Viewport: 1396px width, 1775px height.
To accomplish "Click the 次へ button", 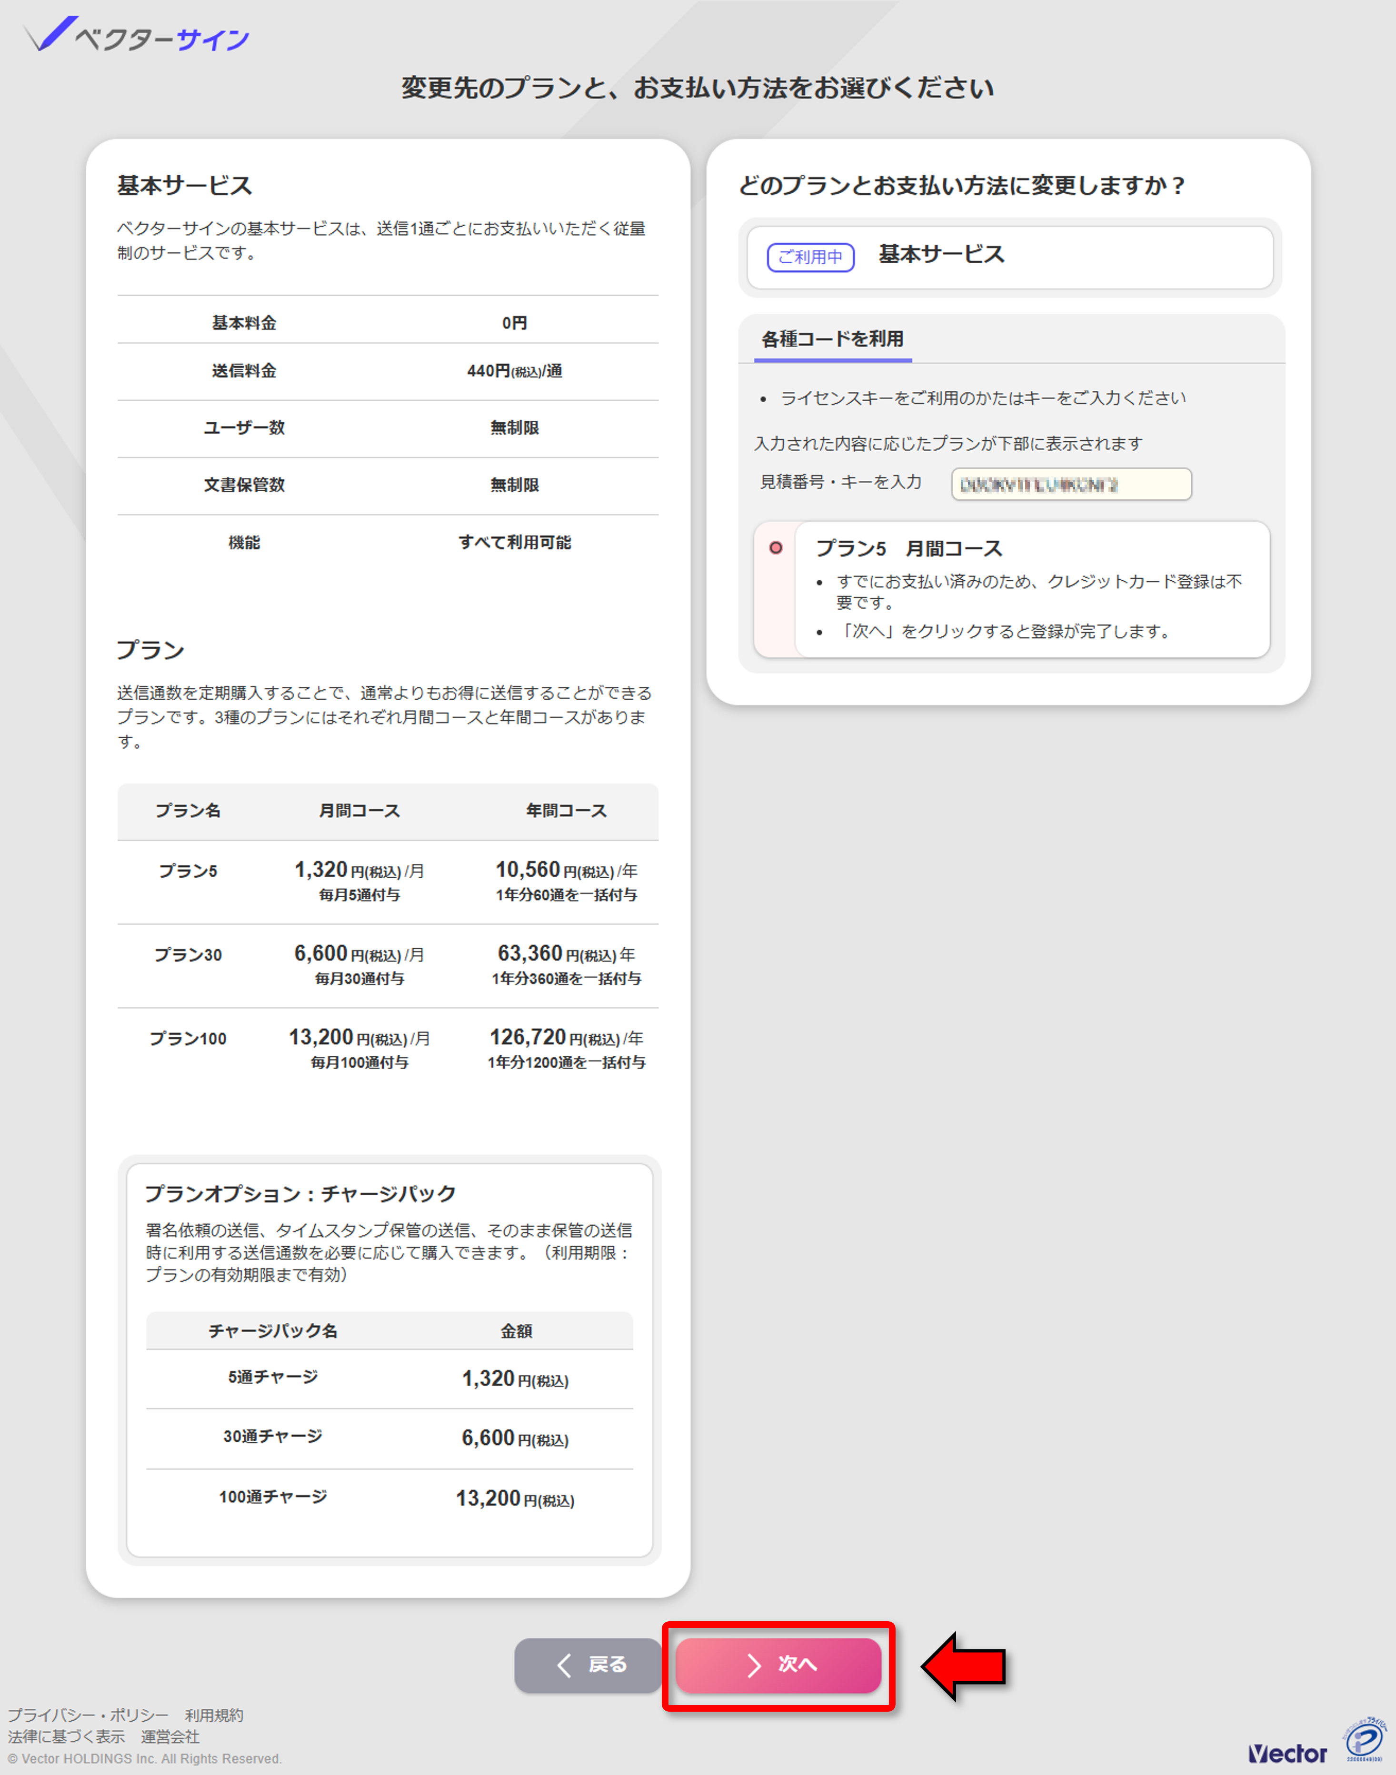I will (778, 1665).
